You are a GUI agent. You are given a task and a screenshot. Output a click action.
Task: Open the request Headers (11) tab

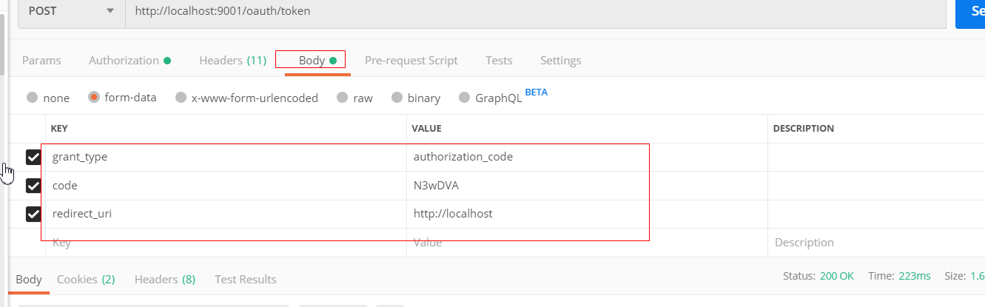(x=232, y=61)
